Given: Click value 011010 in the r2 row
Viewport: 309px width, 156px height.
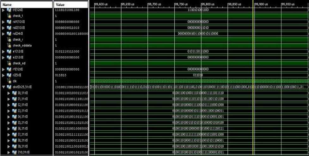Looking at the screenshot, I should pos(61,75).
